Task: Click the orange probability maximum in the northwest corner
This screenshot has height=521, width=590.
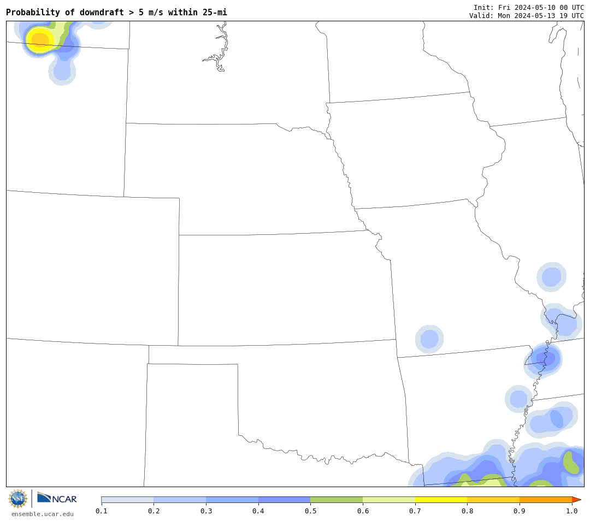Action: click(40, 39)
